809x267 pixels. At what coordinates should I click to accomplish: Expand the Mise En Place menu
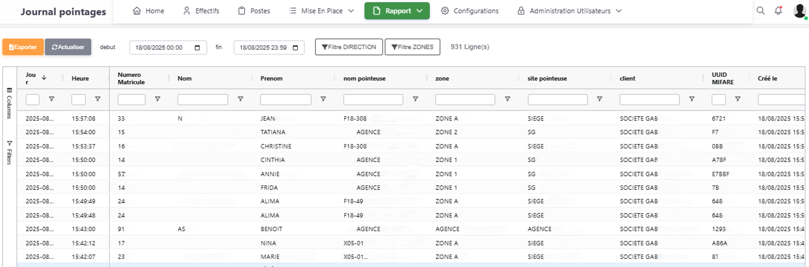point(321,11)
